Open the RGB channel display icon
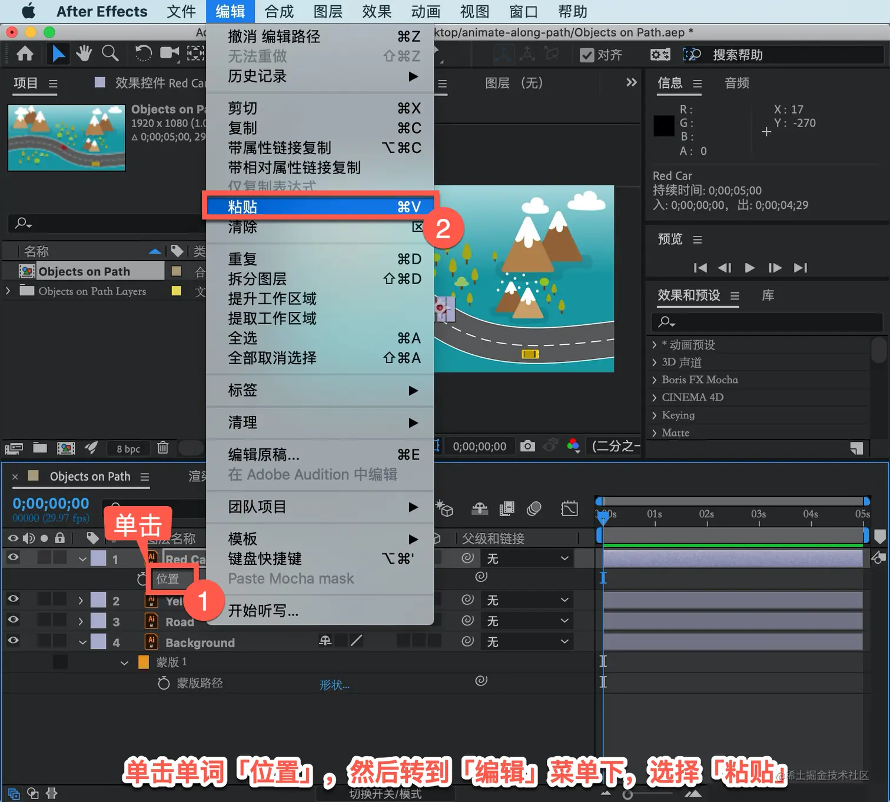890x802 pixels. 573,446
